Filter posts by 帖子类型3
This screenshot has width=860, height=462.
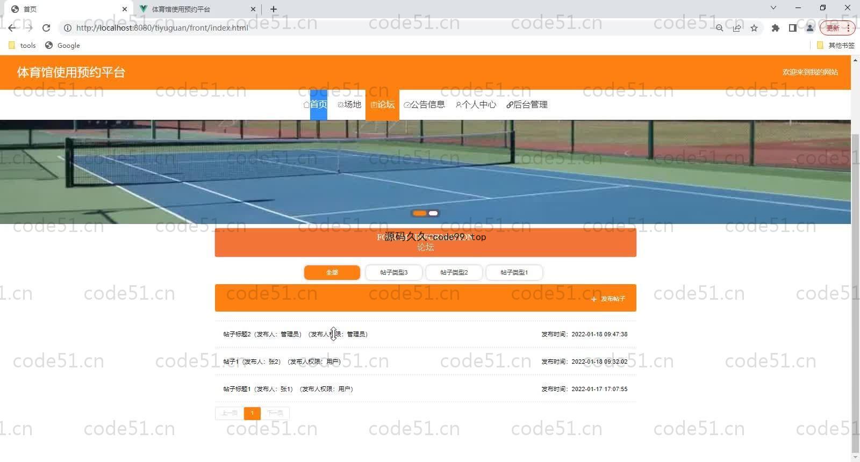[394, 272]
